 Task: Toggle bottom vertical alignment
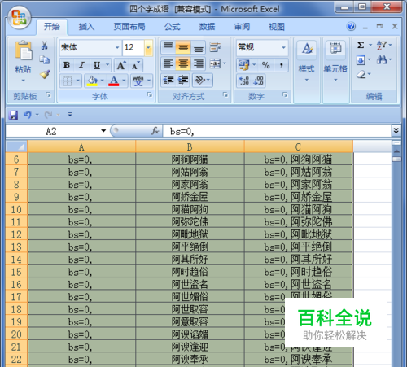pyautogui.click(x=199, y=47)
